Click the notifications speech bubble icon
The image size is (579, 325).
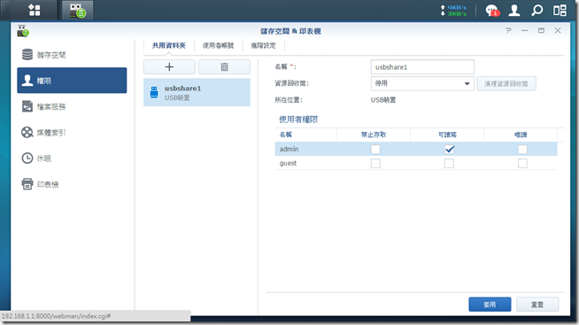tap(491, 11)
